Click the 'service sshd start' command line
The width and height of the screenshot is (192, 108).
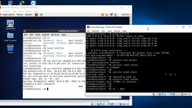pos(111,72)
